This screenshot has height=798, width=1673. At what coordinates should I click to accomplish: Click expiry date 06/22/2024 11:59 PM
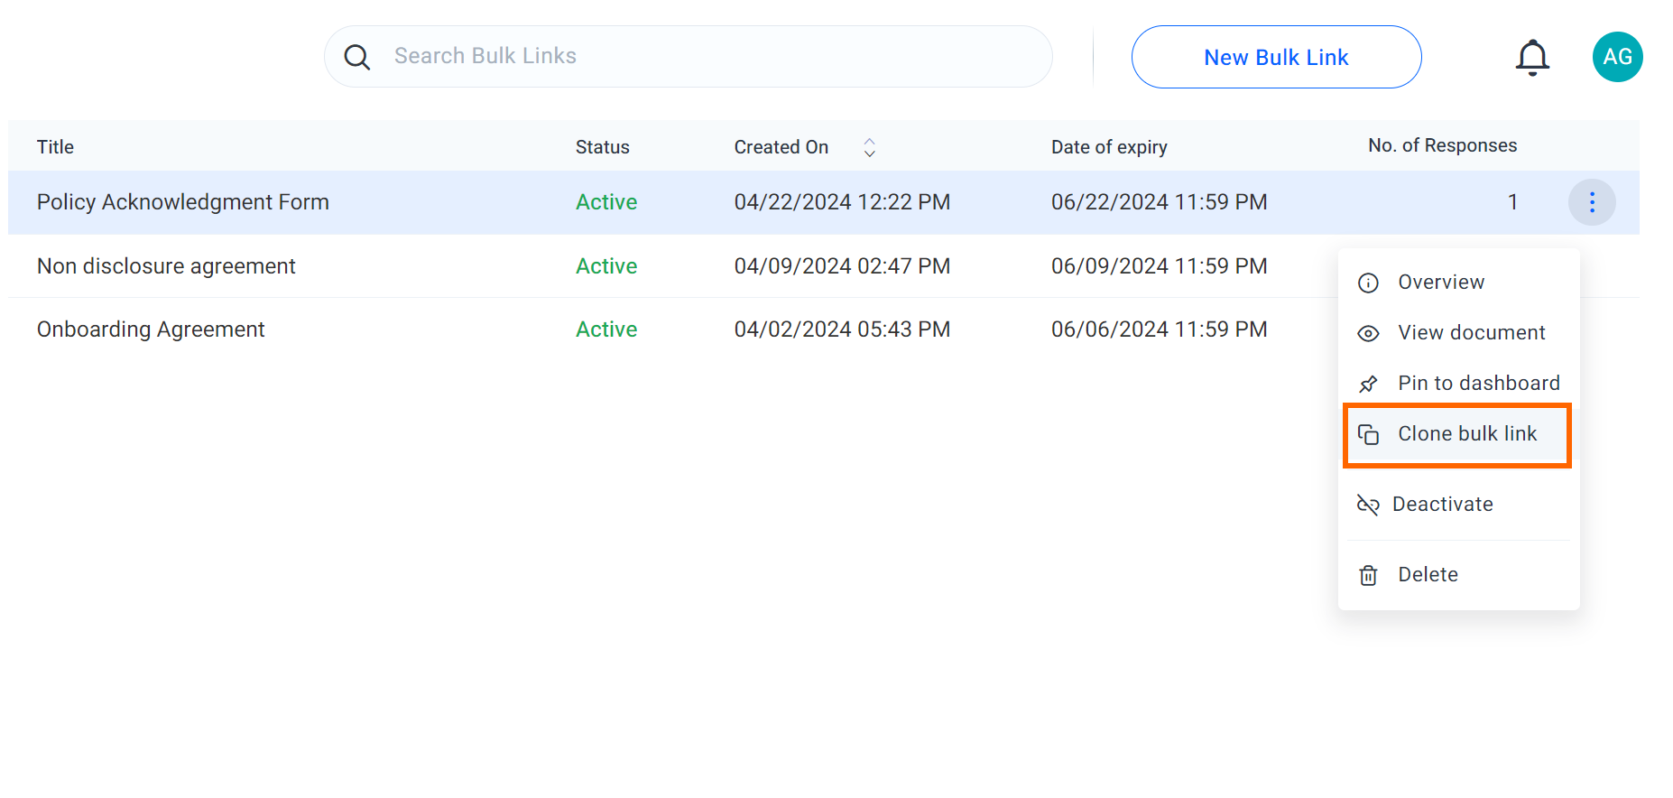coord(1159,202)
